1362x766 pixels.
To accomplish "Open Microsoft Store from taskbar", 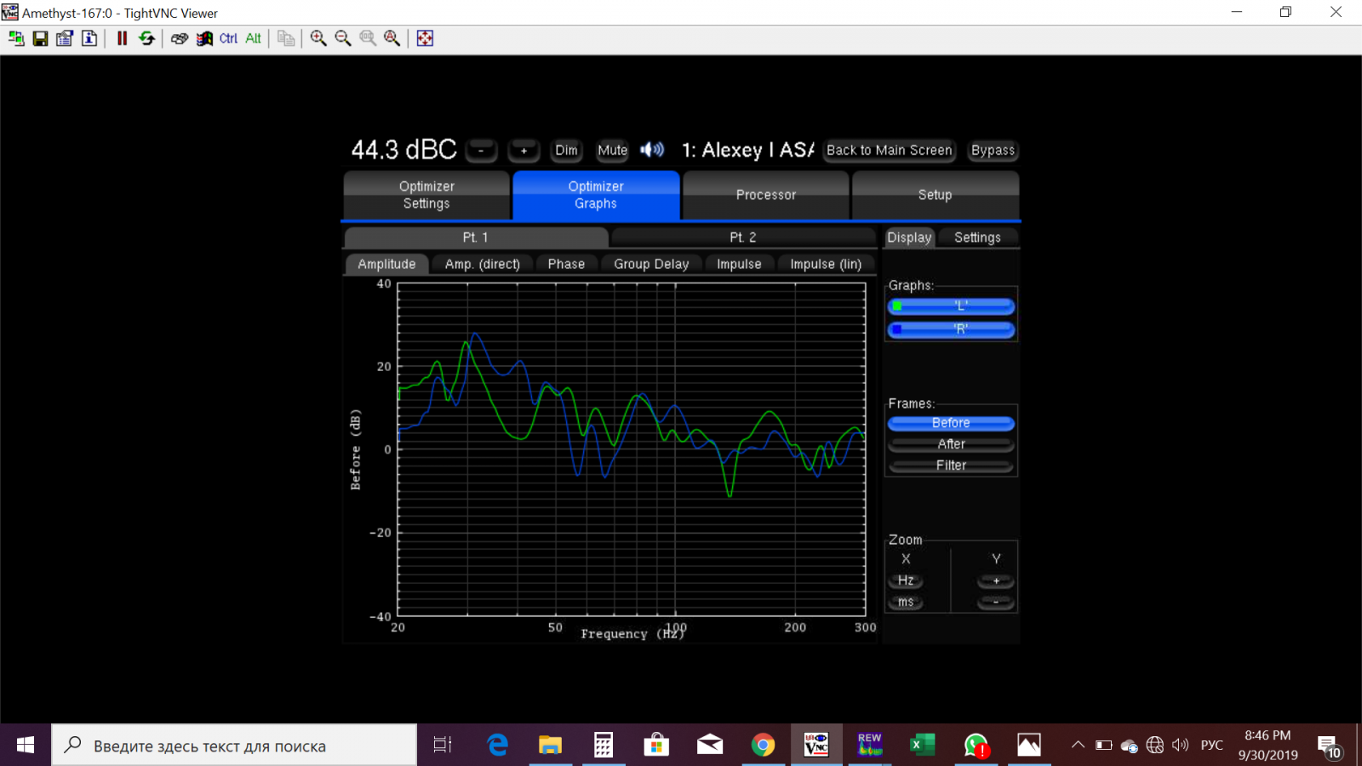I will (656, 746).
